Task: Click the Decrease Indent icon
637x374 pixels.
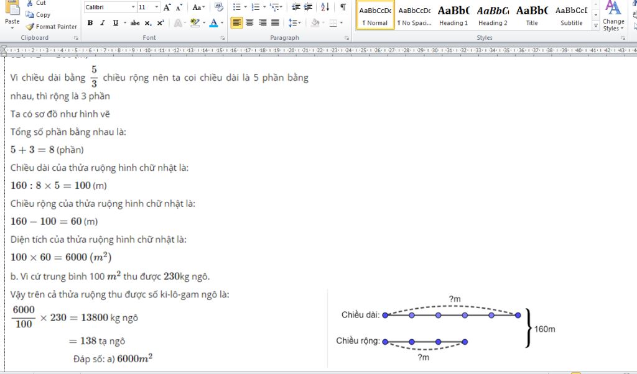Action: pyautogui.click(x=296, y=7)
